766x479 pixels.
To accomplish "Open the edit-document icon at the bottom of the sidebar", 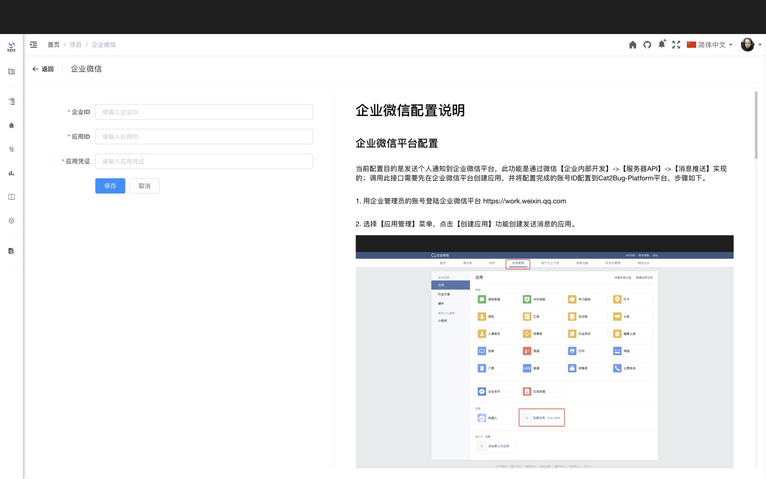I will [11, 251].
